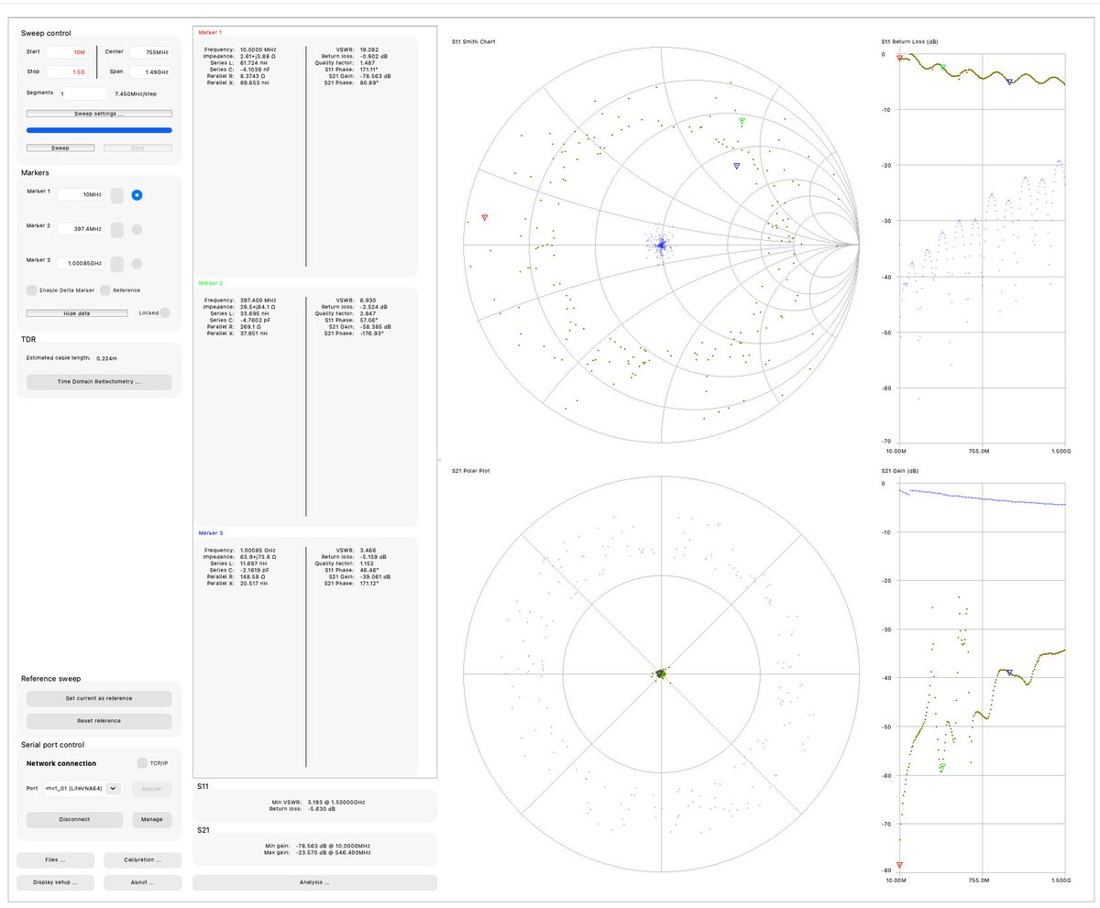
Task: Enable the Delta Marker checkbox
Action: pyautogui.click(x=32, y=290)
